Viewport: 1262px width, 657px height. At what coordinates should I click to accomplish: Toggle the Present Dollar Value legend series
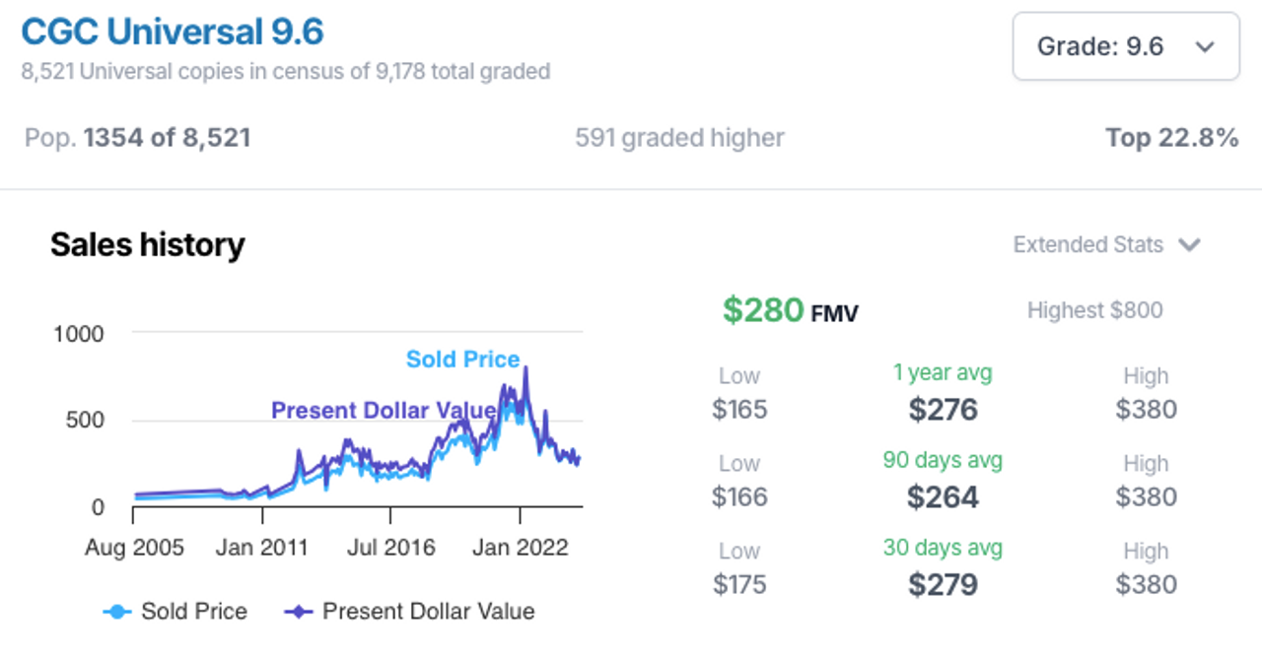409,612
